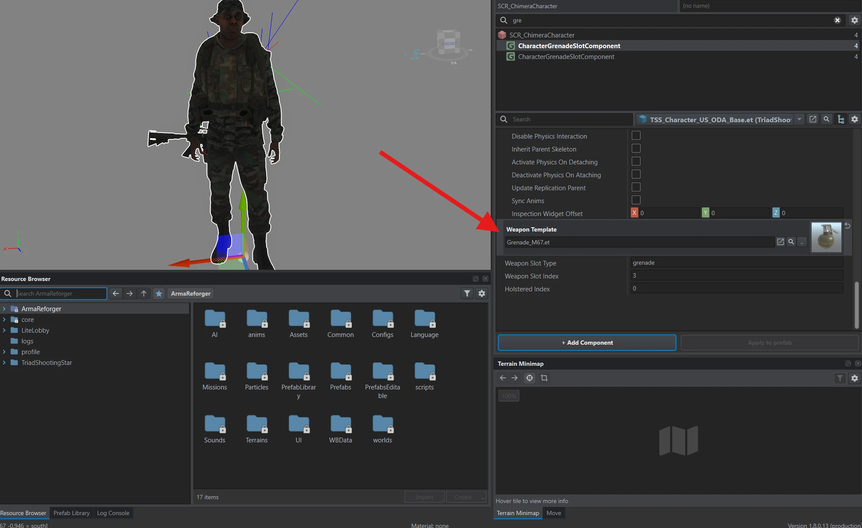Screen dimensions: 862x528
Task: Expand the TriadShootingStar tree node
Action: click(4, 362)
